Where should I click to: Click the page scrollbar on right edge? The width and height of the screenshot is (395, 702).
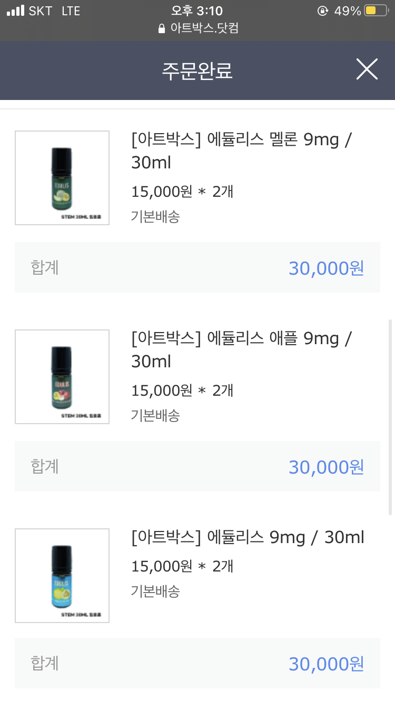coord(390,416)
